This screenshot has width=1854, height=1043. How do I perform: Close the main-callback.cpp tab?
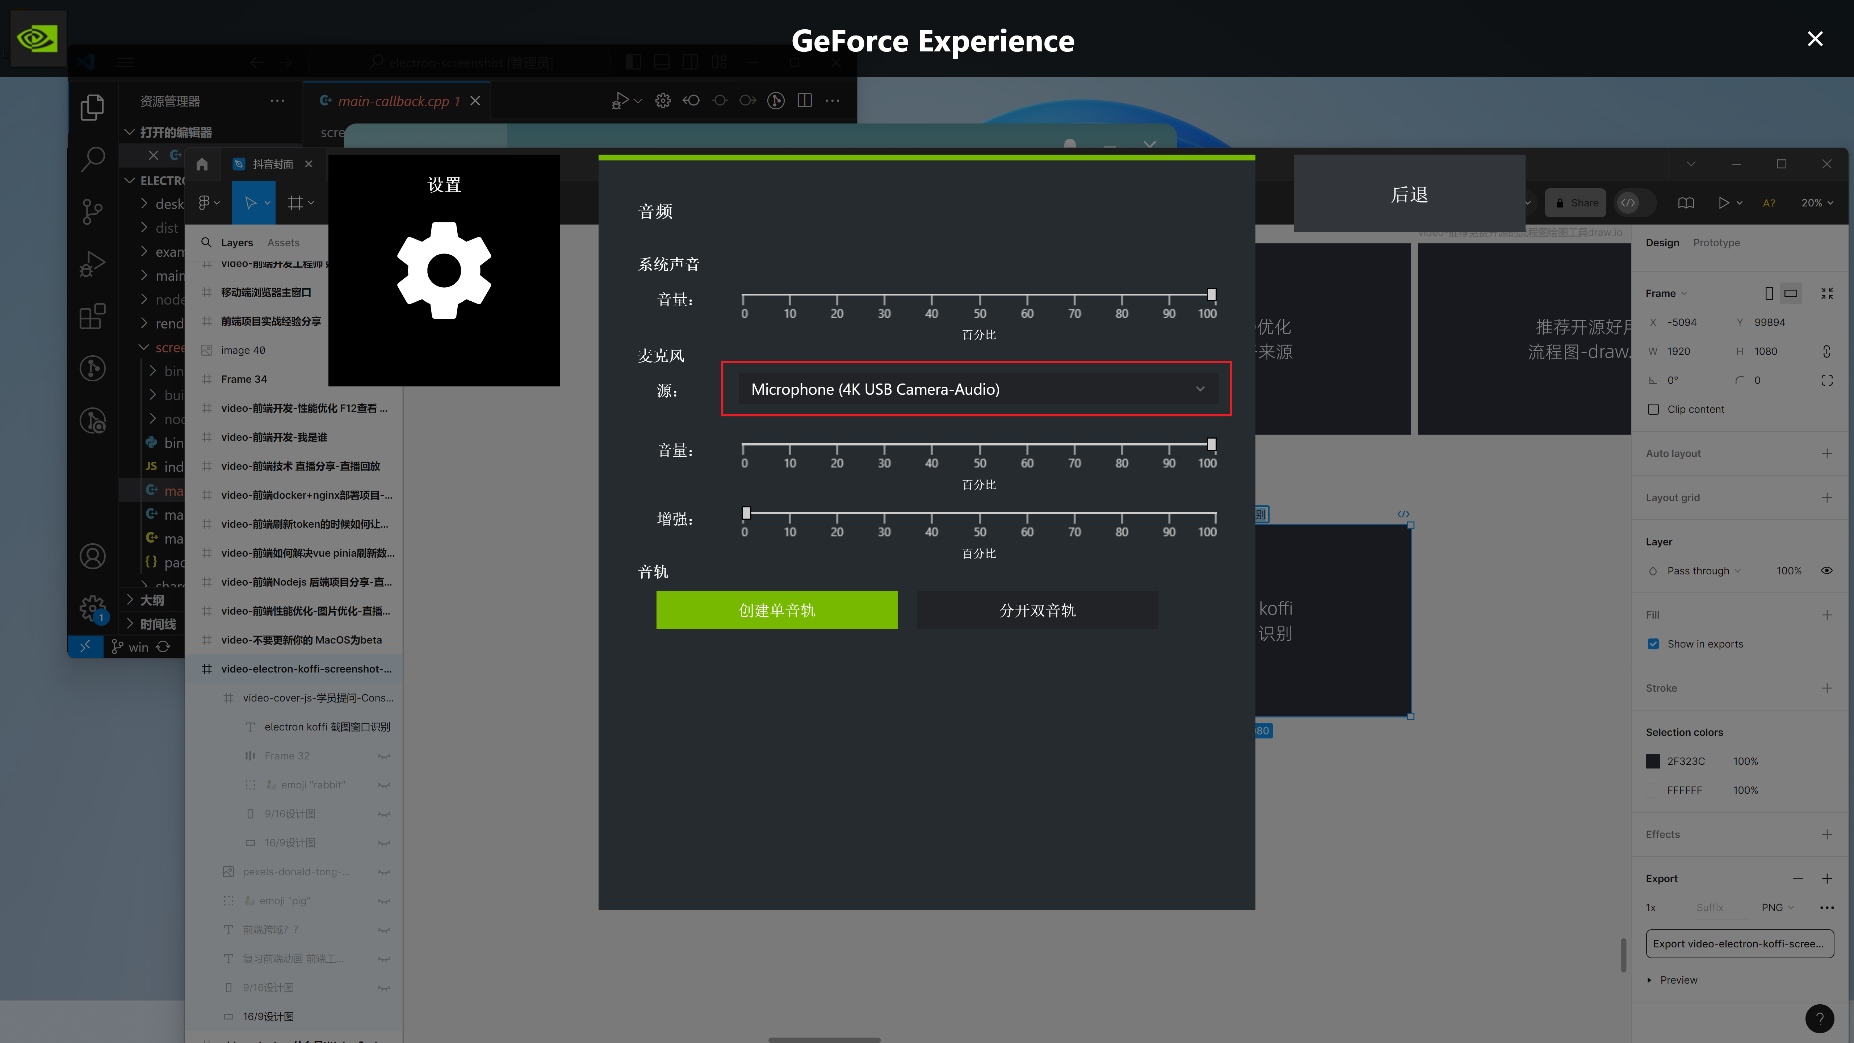(475, 101)
